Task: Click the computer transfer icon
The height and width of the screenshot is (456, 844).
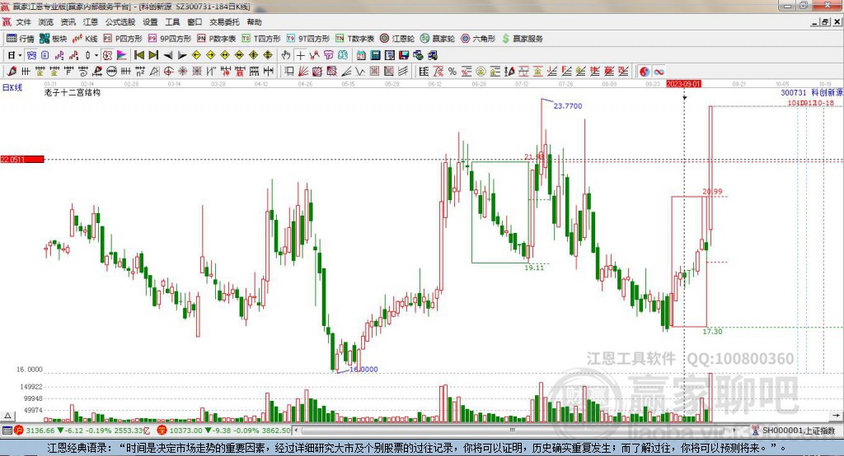Action: (x=433, y=55)
